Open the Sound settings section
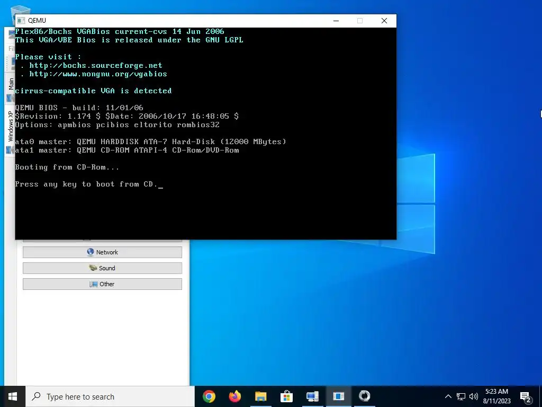Screen dimensions: 542x407 [102, 268]
